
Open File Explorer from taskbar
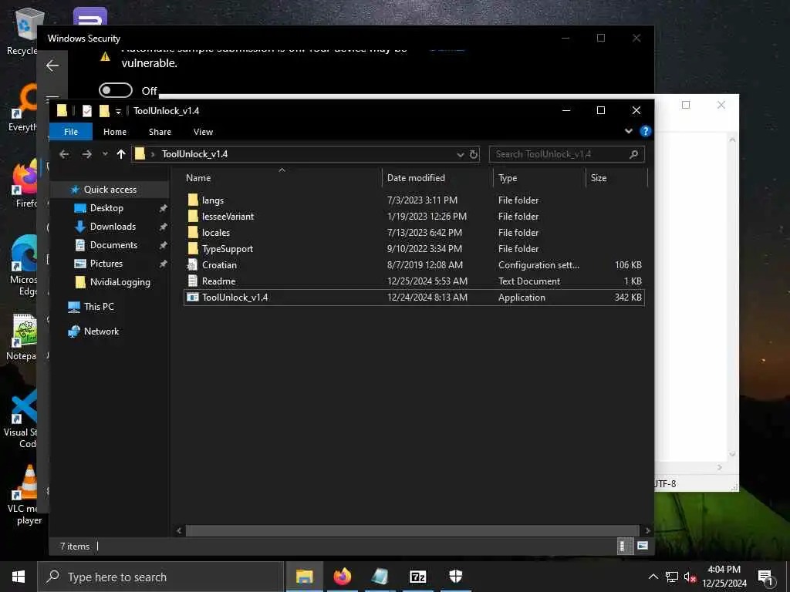point(304,577)
